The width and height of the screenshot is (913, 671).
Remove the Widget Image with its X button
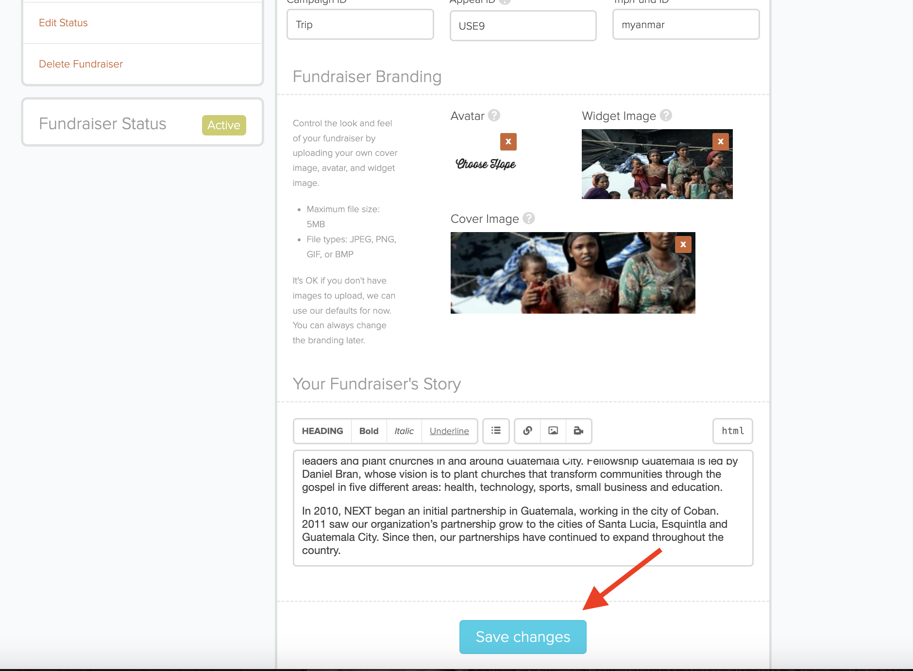(x=721, y=142)
